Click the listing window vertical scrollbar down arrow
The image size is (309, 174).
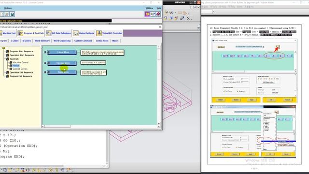(x=107, y=163)
